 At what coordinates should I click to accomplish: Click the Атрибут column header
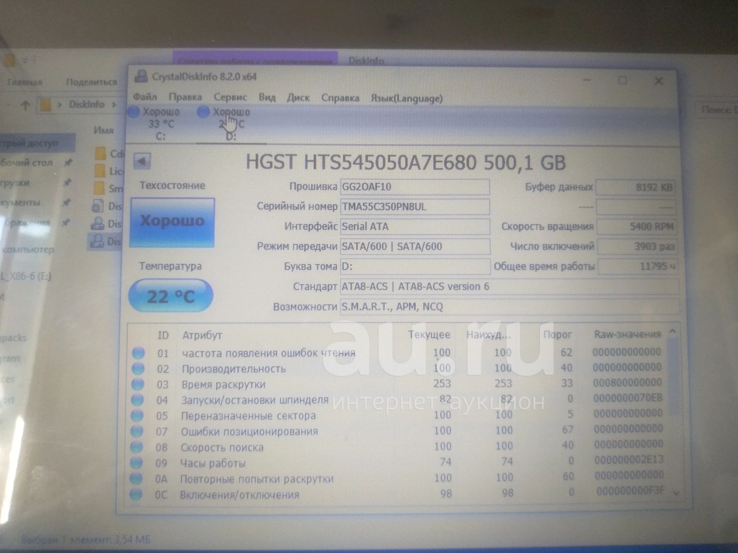point(202,335)
